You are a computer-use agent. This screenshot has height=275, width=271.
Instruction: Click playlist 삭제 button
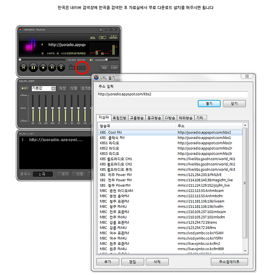[78, 174]
